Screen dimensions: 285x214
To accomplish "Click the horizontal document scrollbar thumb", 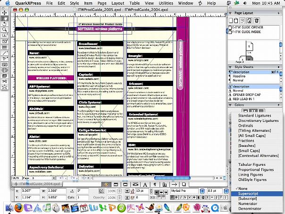I will pos(172,178).
